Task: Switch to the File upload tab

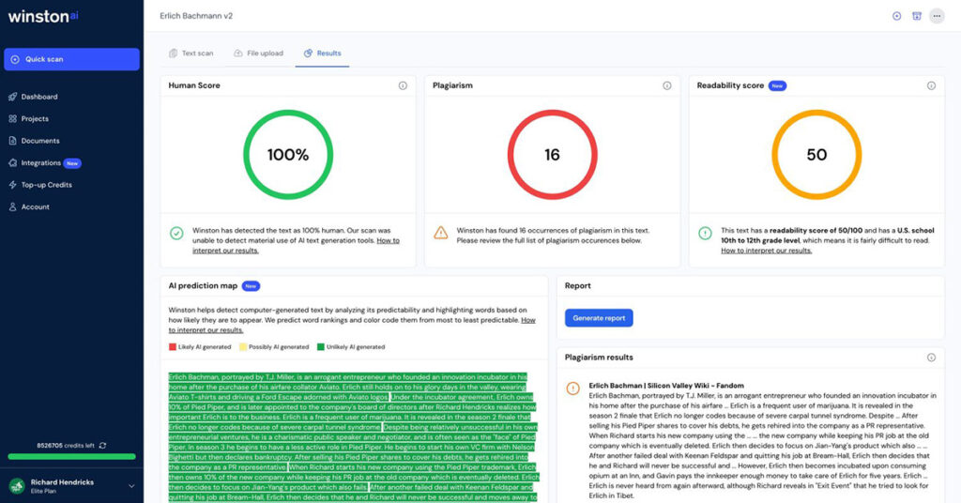Action: click(258, 53)
